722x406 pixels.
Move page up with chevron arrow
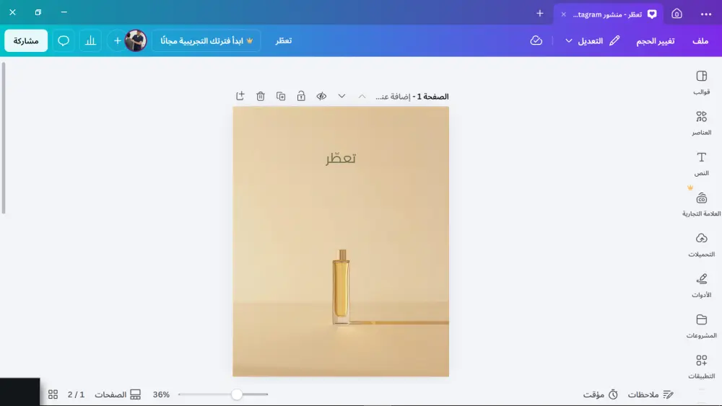tap(362, 96)
